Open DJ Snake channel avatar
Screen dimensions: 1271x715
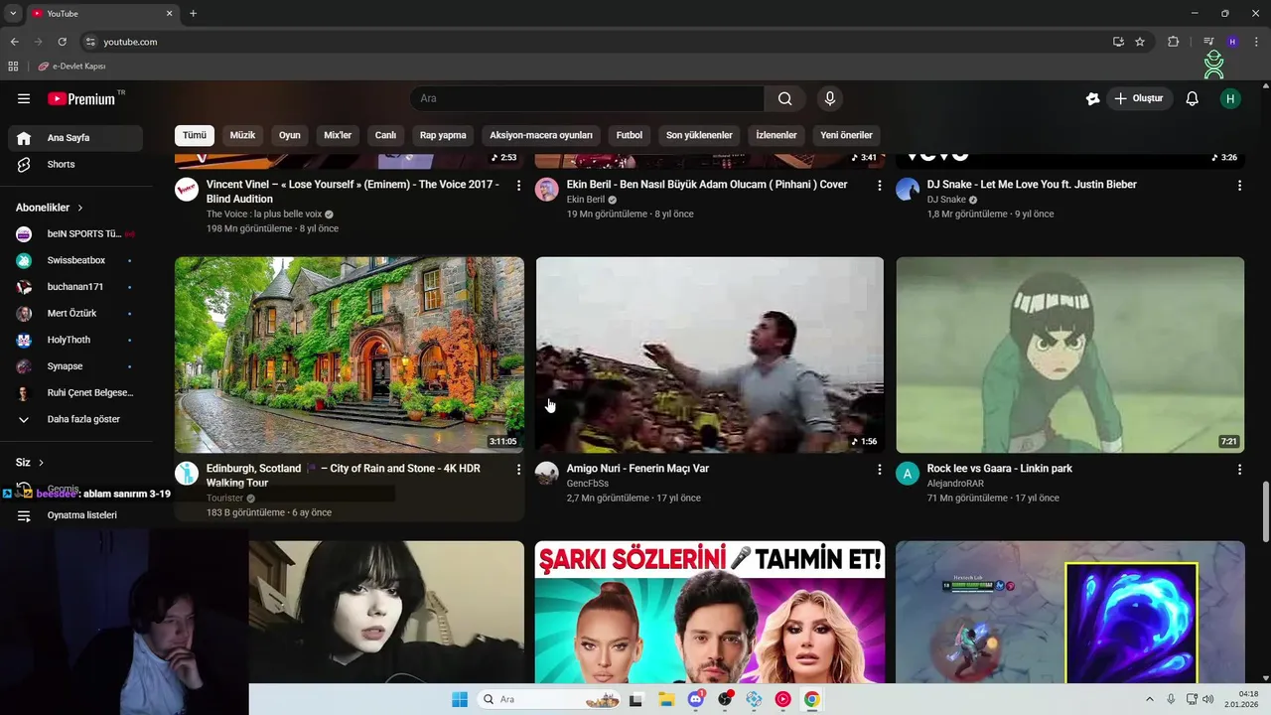pos(908,190)
